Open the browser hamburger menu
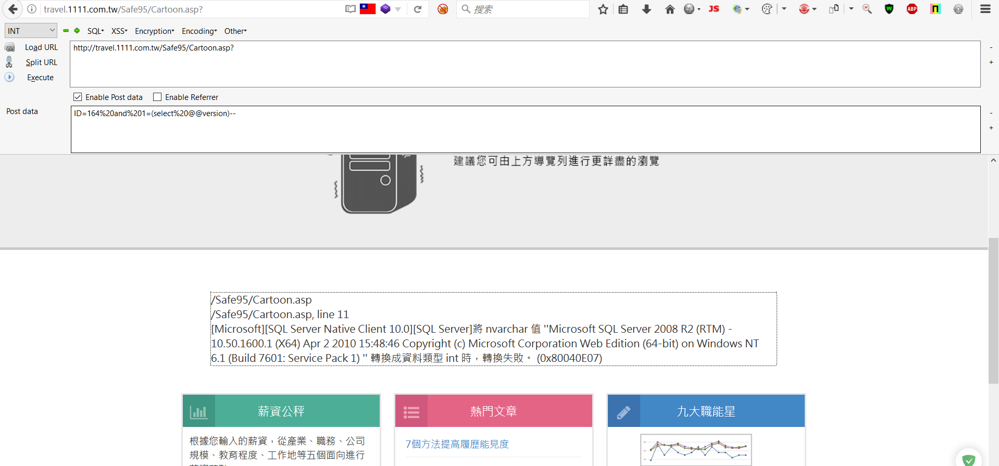The image size is (999, 466). 985,9
